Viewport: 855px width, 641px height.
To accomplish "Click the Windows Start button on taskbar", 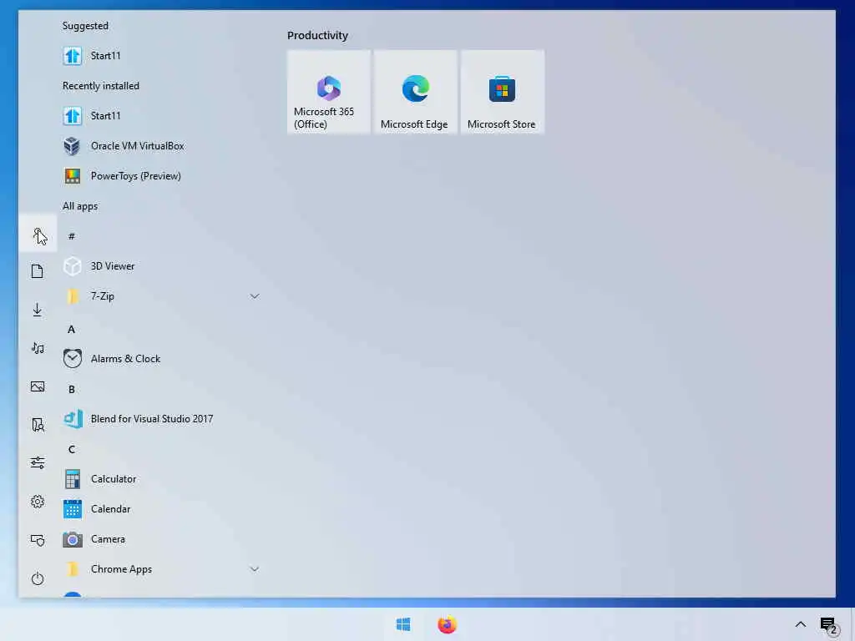I will click(403, 624).
